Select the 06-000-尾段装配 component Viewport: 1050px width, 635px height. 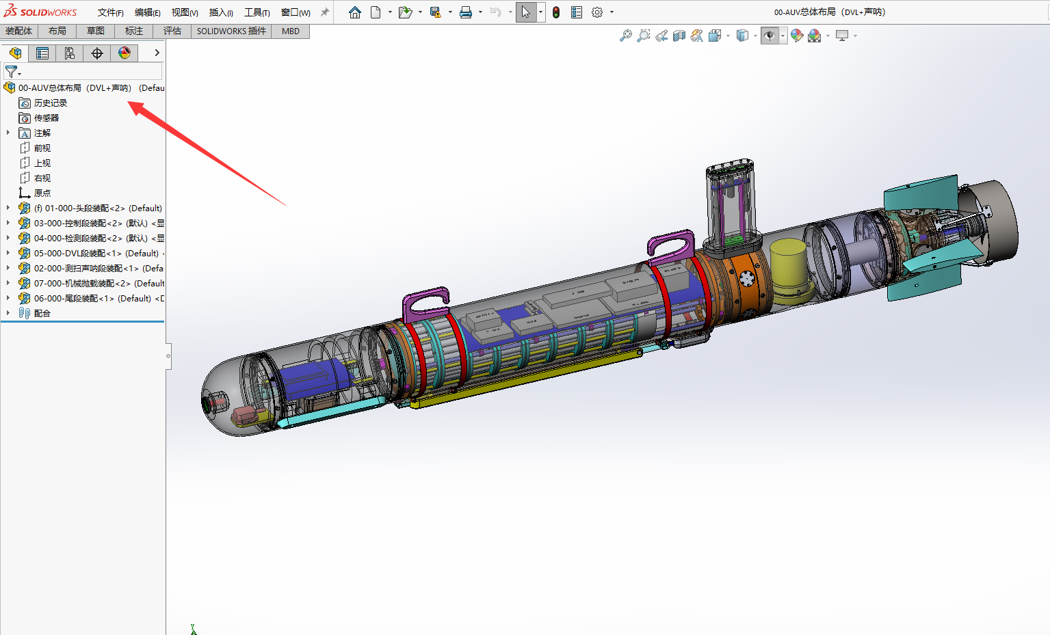tap(92, 298)
